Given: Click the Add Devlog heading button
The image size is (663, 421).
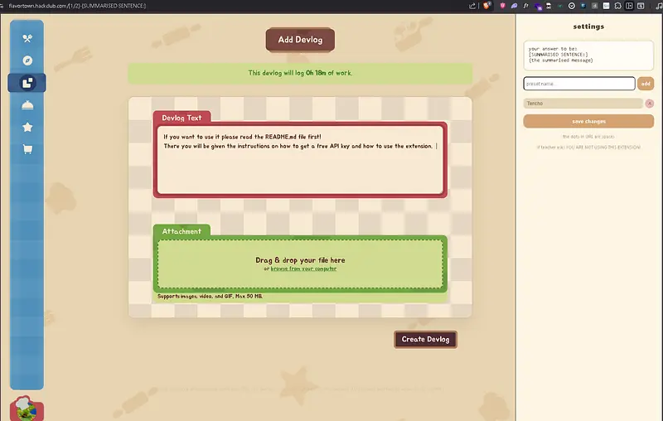Looking at the screenshot, I should tap(300, 39).
